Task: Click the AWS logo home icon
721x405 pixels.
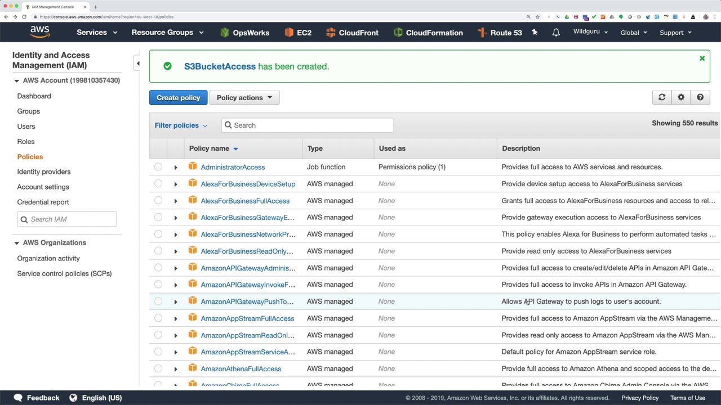Action: pyautogui.click(x=39, y=32)
